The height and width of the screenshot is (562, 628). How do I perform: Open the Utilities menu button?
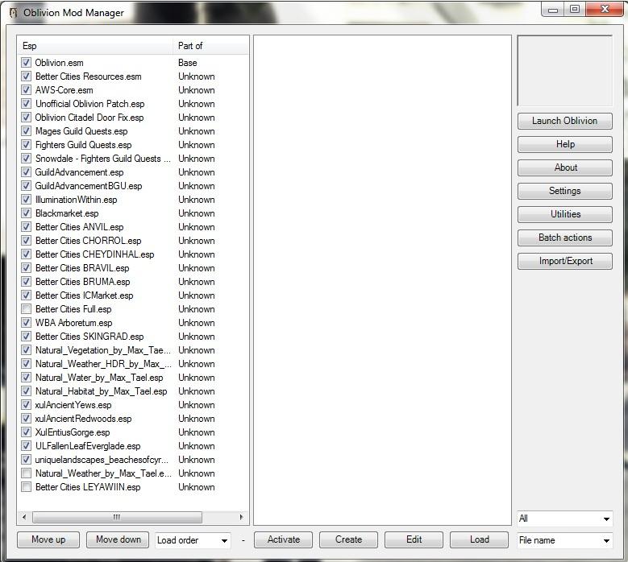(565, 214)
